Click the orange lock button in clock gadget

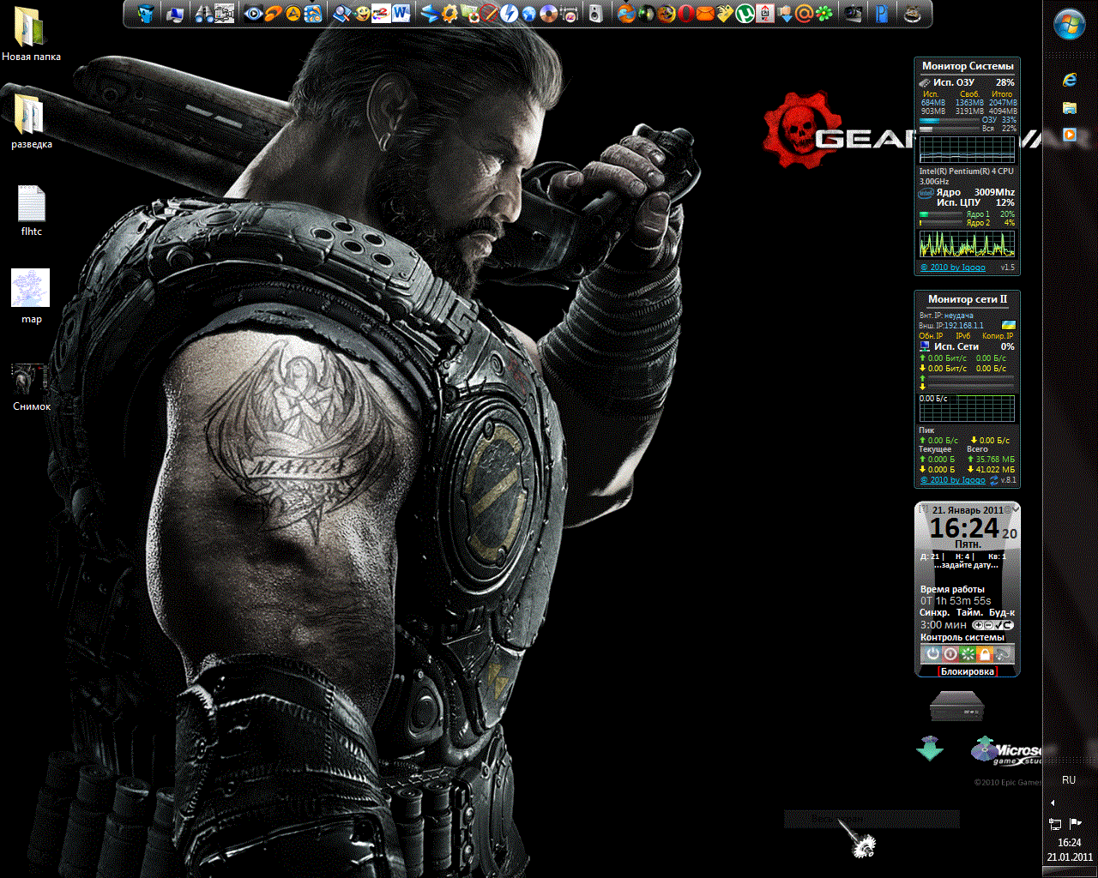point(985,654)
